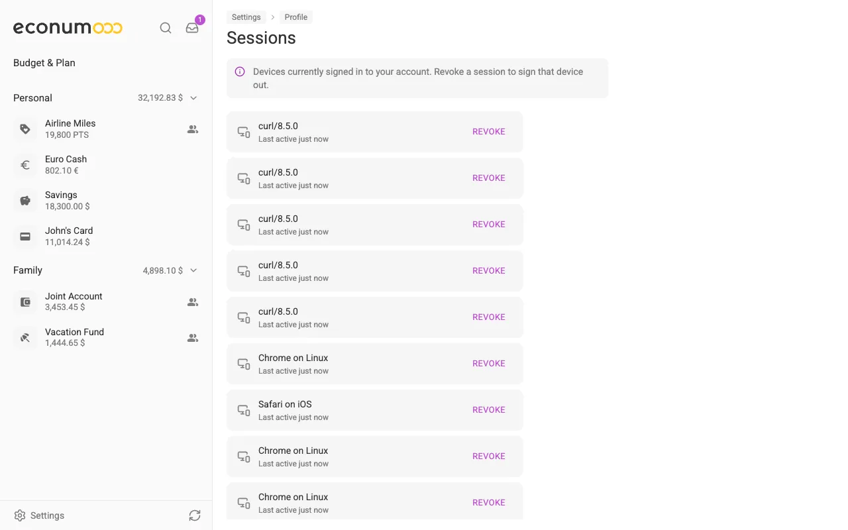Click the Vacation Fund umbrella icon
Screen dimensions: 848x530
point(25,338)
